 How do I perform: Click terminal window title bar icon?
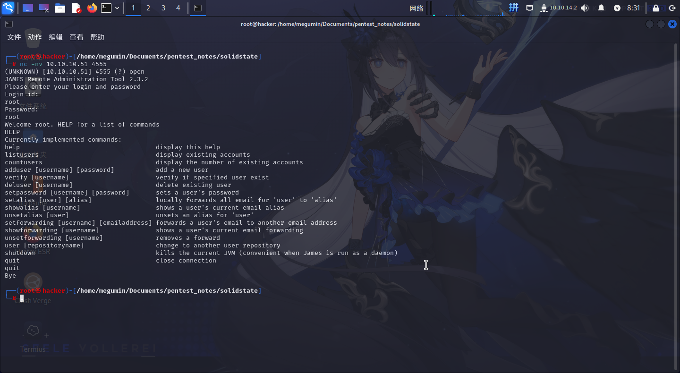(9, 24)
